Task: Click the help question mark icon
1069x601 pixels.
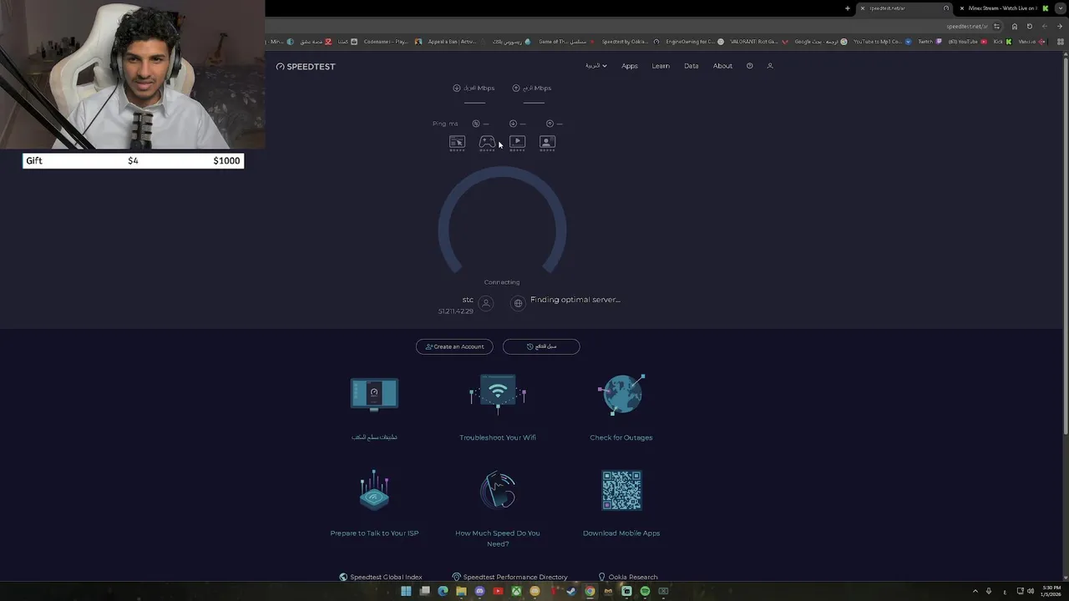Action: (x=749, y=66)
